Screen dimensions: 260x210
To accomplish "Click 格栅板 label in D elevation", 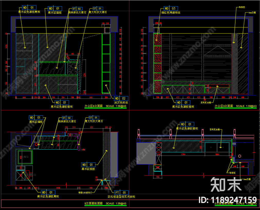I will click(x=242, y=7).
